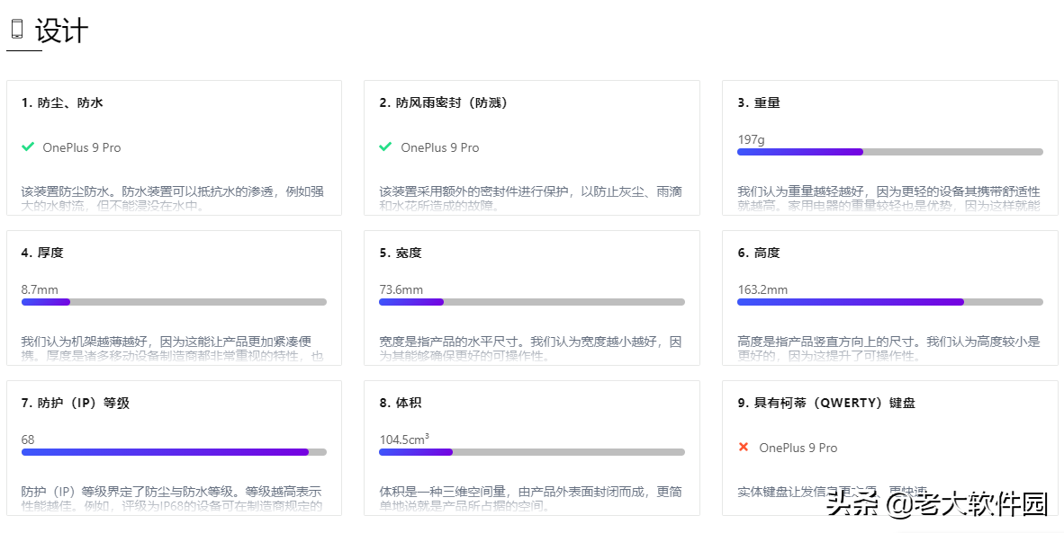1064x533 pixels.
Task: Select the 8. 体积 card title
Action: coord(401,403)
